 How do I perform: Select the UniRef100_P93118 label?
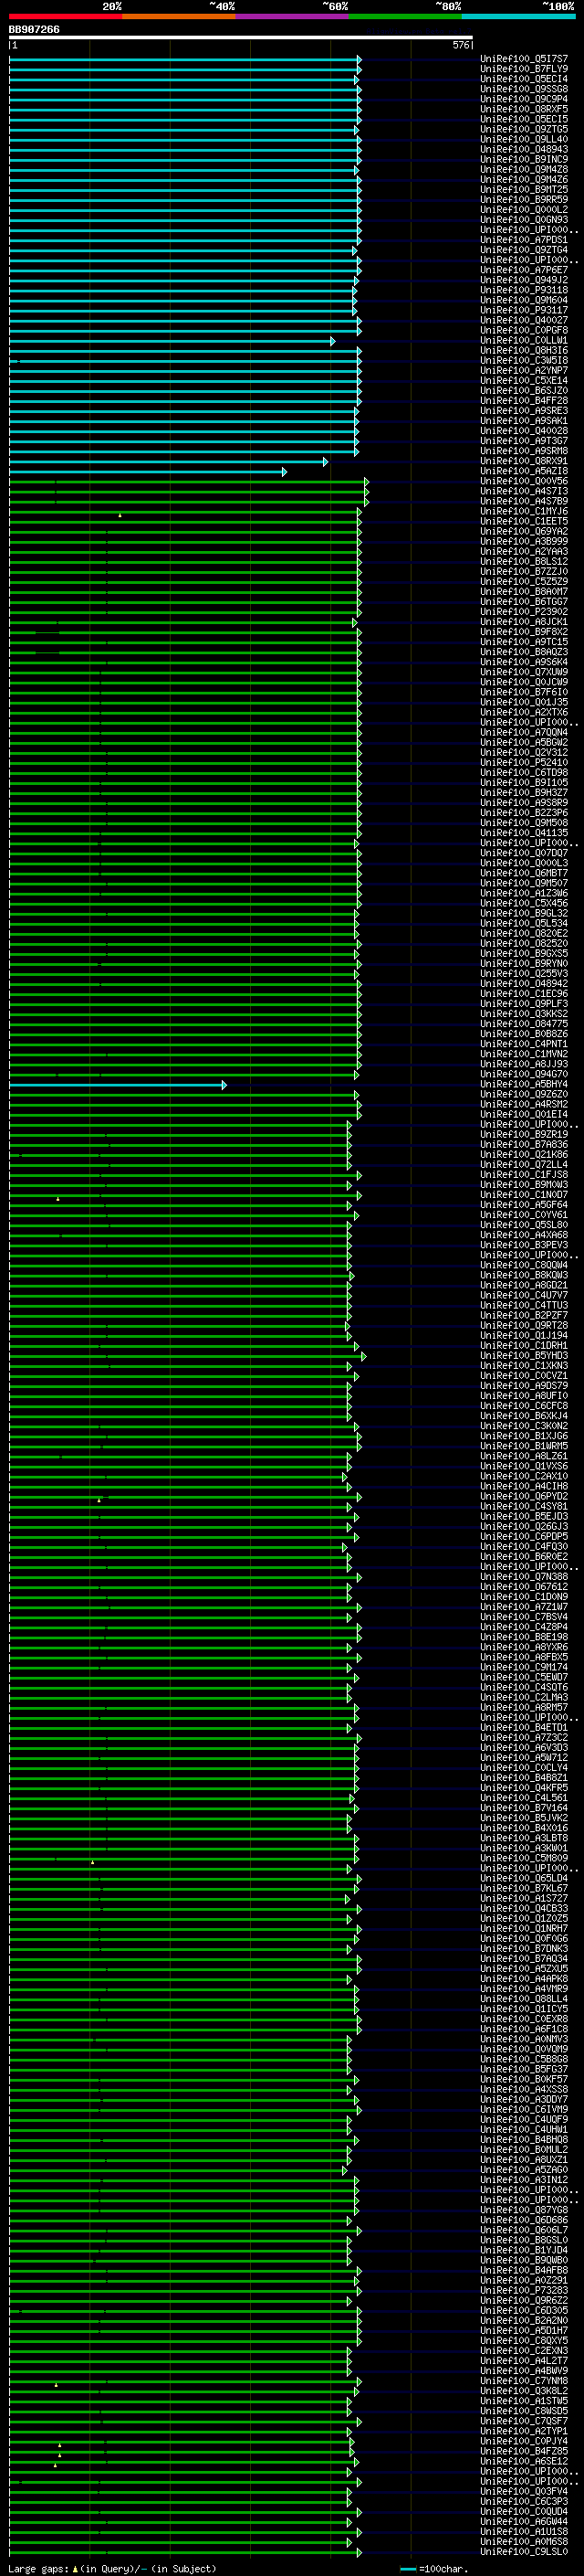pos(524,290)
